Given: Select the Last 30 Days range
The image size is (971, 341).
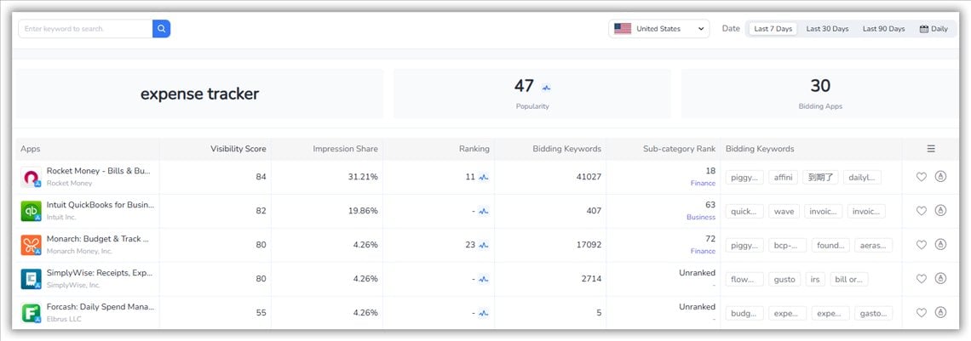Looking at the screenshot, I should (827, 29).
